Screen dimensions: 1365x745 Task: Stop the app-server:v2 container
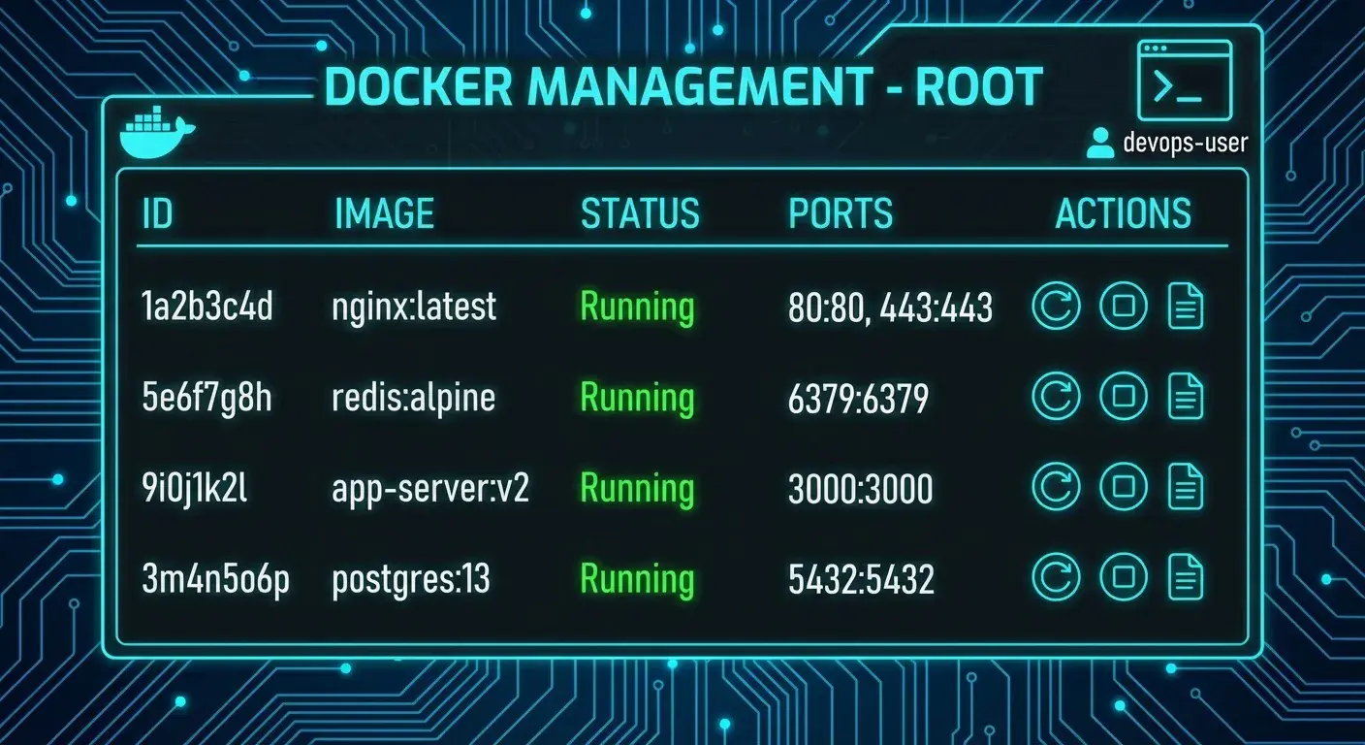1124,487
